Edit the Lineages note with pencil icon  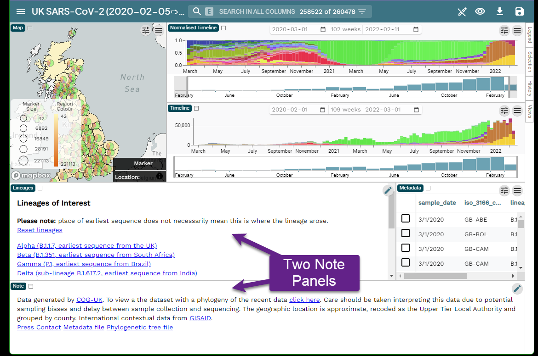click(x=388, y=190)
